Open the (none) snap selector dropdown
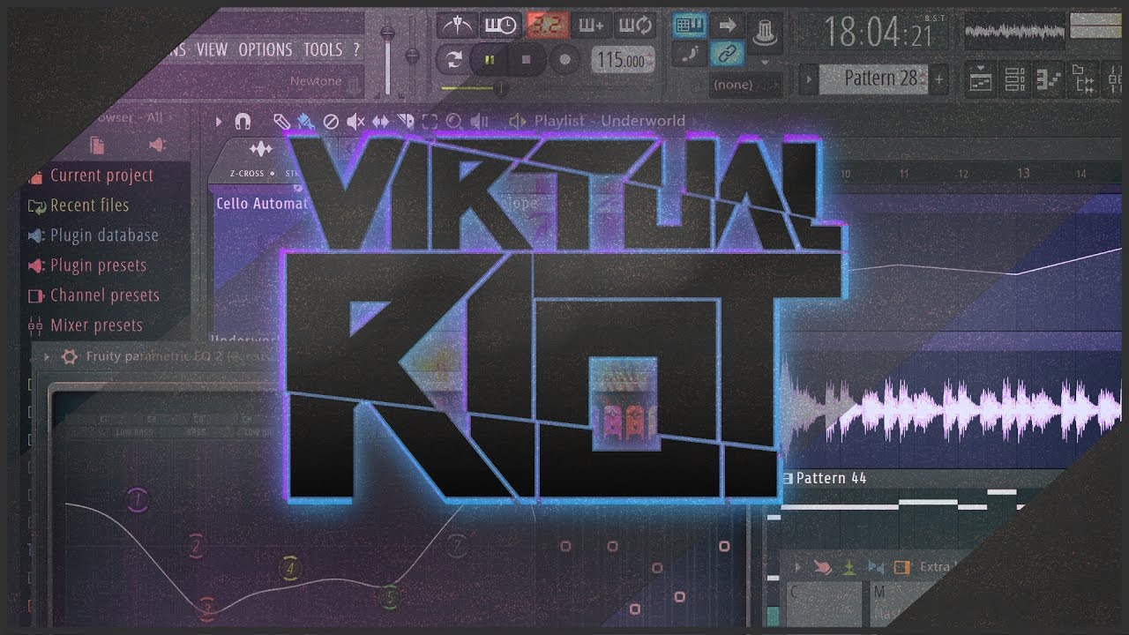The image size is (1129, 635). point(745,85)
